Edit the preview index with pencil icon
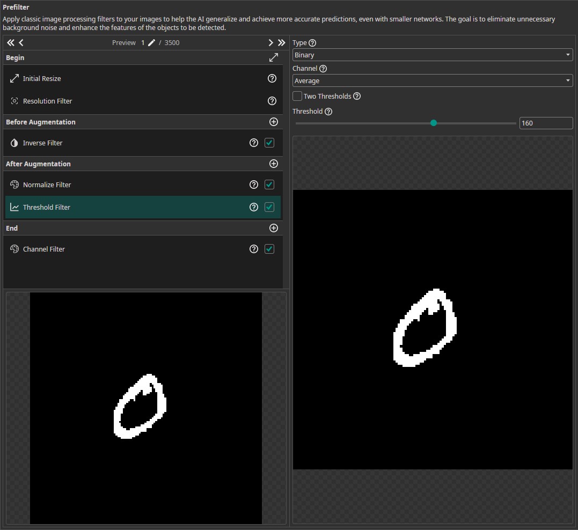This screenshot has width=578, height=530. point(151,43)
